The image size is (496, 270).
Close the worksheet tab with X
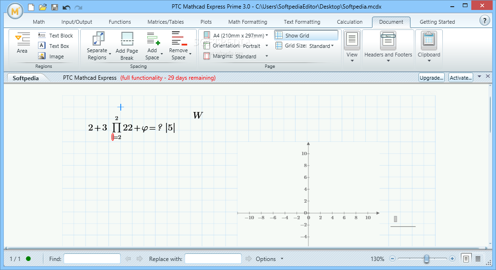(x=488, y=76)
